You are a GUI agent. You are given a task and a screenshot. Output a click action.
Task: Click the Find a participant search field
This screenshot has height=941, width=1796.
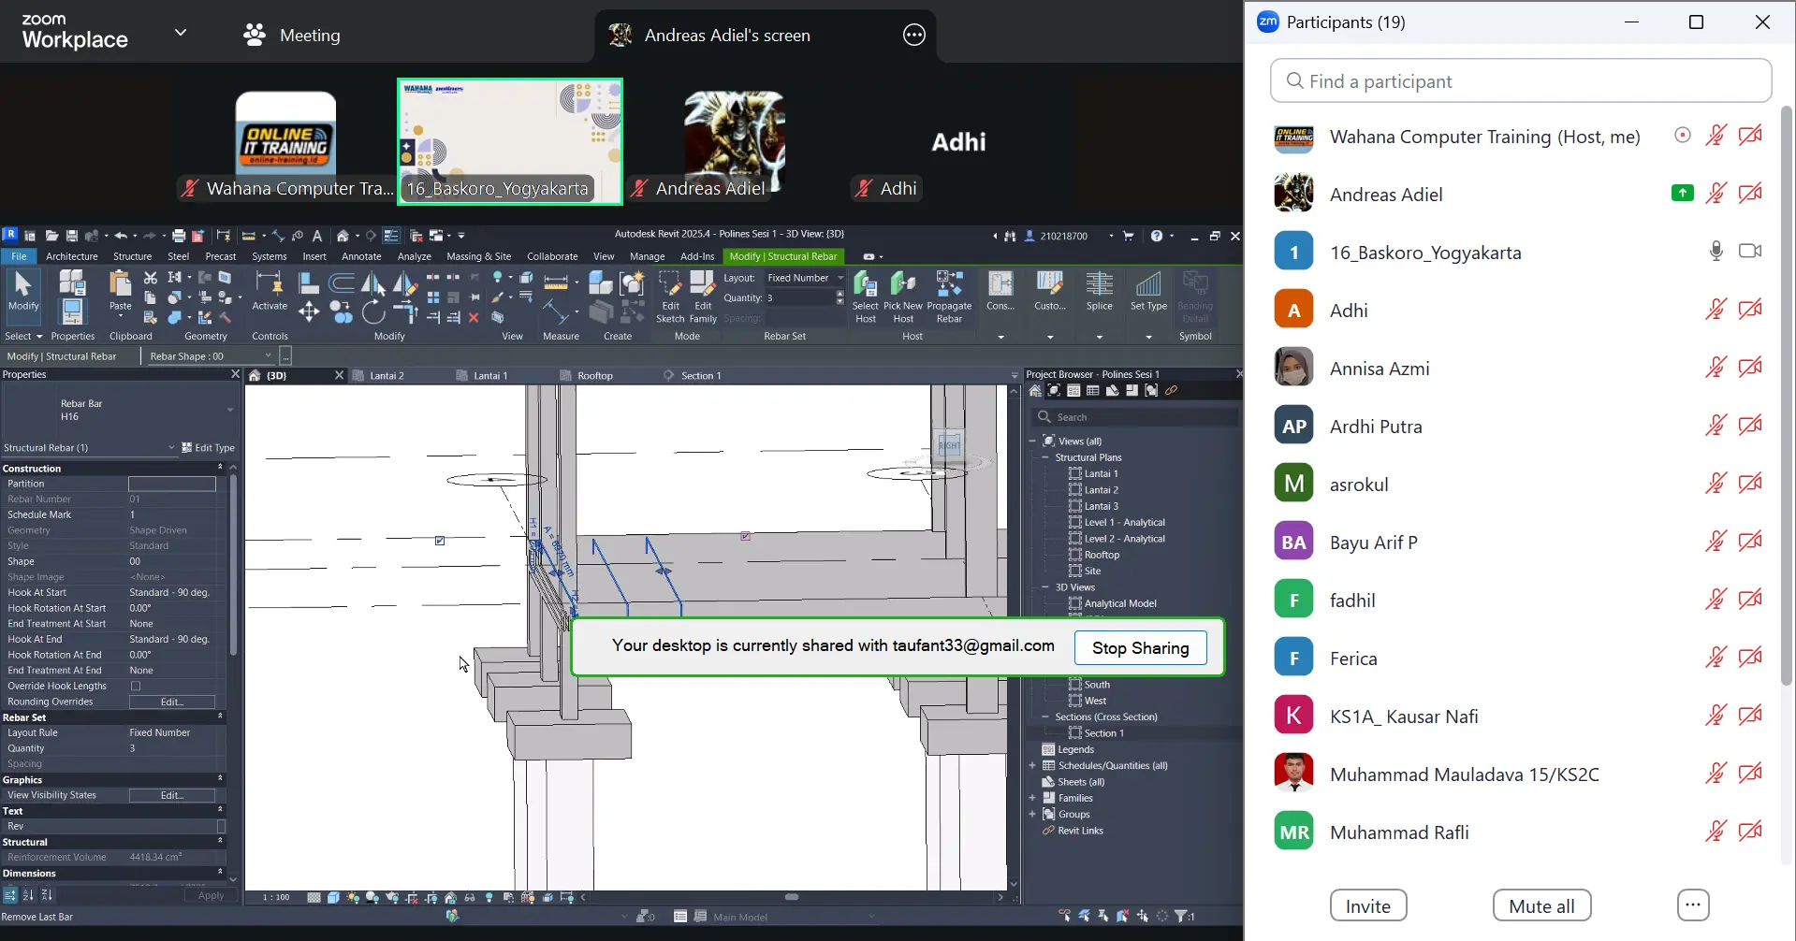coord(1520,81)
